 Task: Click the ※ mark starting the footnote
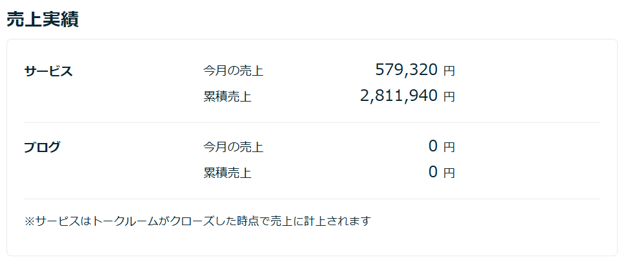[x=29, y=221]
